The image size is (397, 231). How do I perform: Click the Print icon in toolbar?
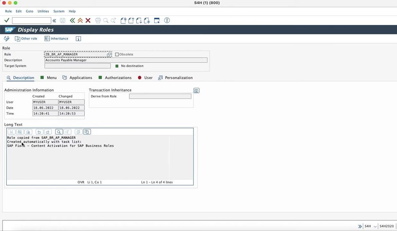98,21
